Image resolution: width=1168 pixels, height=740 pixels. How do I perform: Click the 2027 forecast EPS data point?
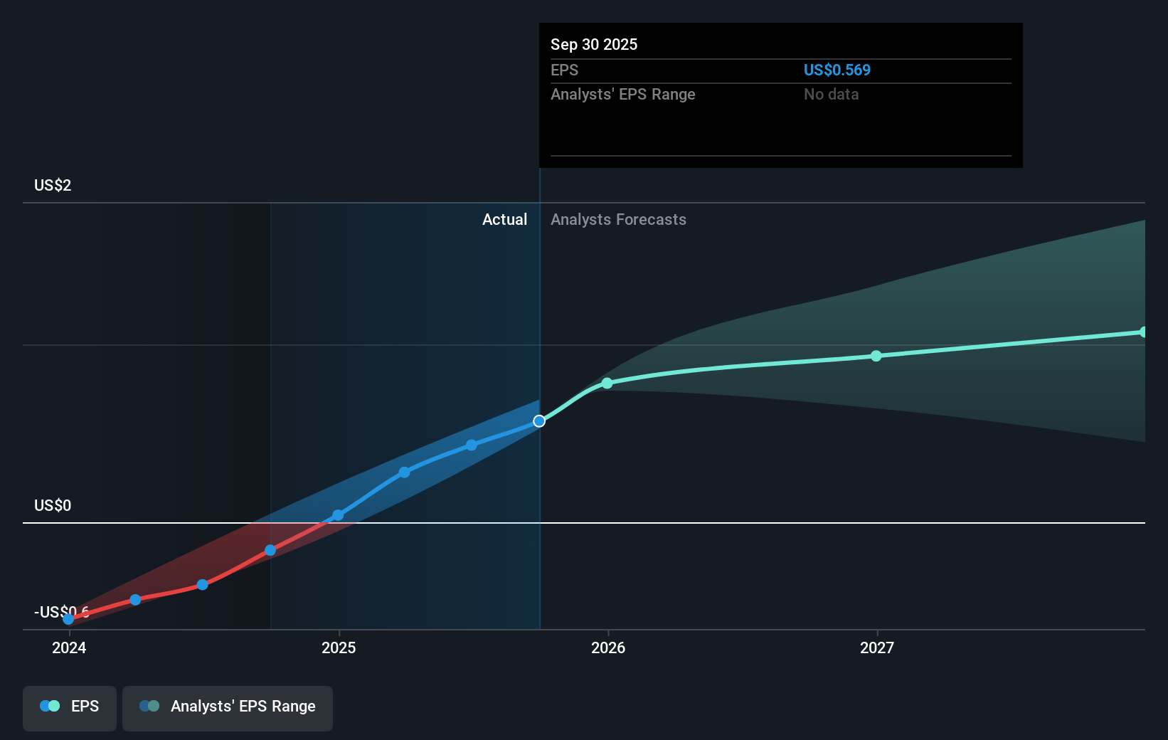[x=876, y=356]
